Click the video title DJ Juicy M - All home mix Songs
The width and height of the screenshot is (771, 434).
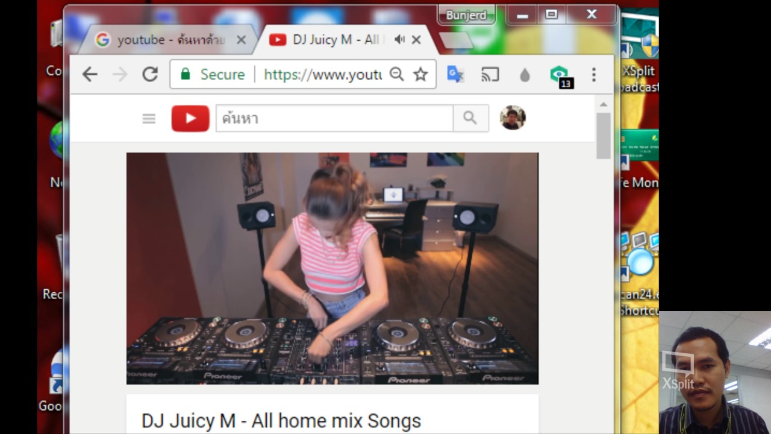point(281,421)
